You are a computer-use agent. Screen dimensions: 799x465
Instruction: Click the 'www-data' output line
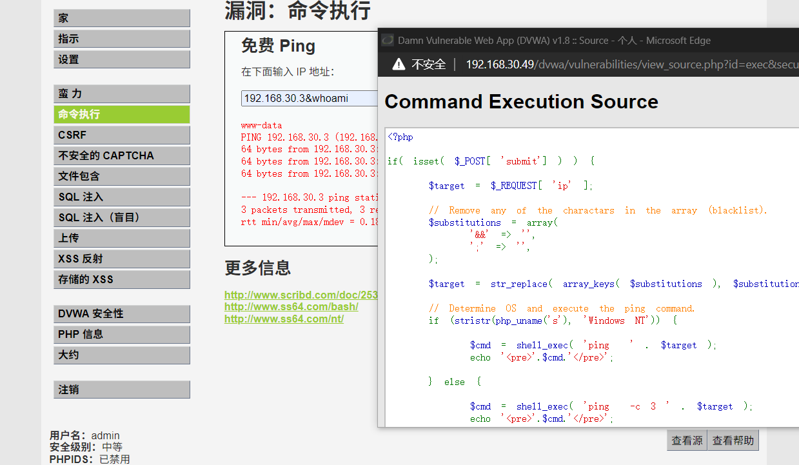click(x=261, y=125)
